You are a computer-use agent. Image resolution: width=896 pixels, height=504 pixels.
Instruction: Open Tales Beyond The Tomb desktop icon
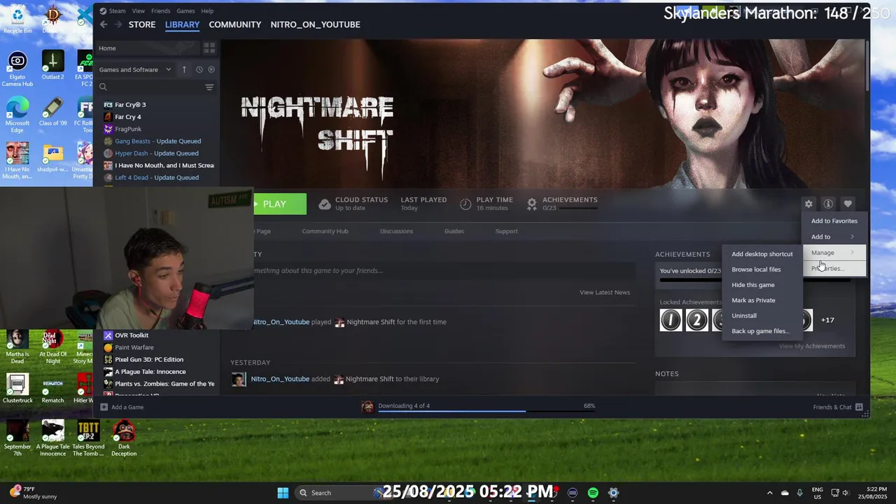[x=88, y=439]
